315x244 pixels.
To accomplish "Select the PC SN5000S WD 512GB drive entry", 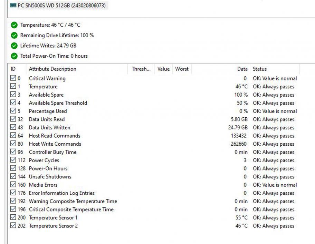I will click(x=61, y=6).
